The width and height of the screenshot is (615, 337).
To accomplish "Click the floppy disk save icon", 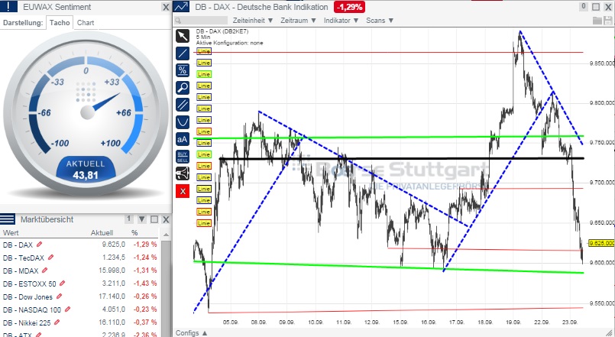I will pos(607,21).
